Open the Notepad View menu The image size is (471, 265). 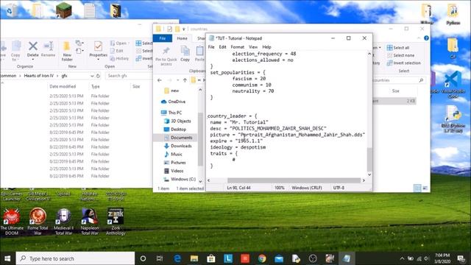click(x=253, y=47)
